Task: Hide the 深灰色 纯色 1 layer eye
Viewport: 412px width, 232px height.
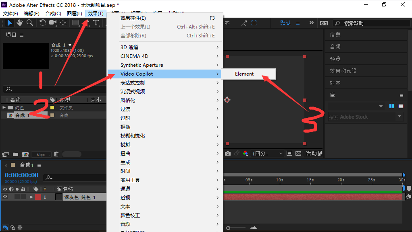Action: pyautogui.click(x=5, y=197)
